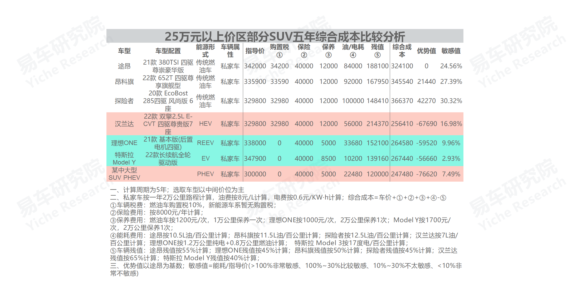
Task: Click the "特斯拉 Model Y" model cell
Action: point(124,159)
